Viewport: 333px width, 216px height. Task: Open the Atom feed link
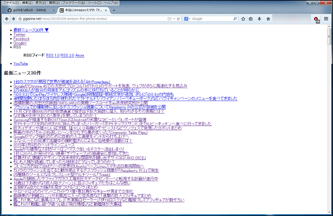tap(80, 55)
